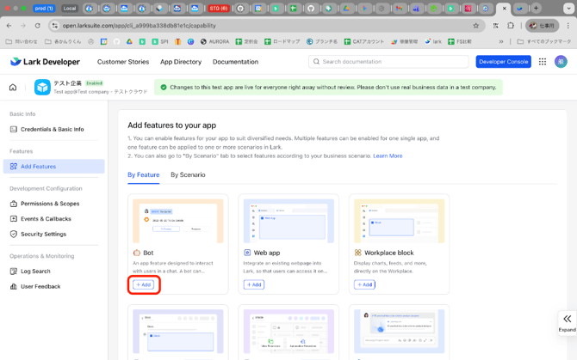Viewport: 577px width, 360px height.
Task: Switch to the By Scenario tab
Action: (x=188, y=174)
